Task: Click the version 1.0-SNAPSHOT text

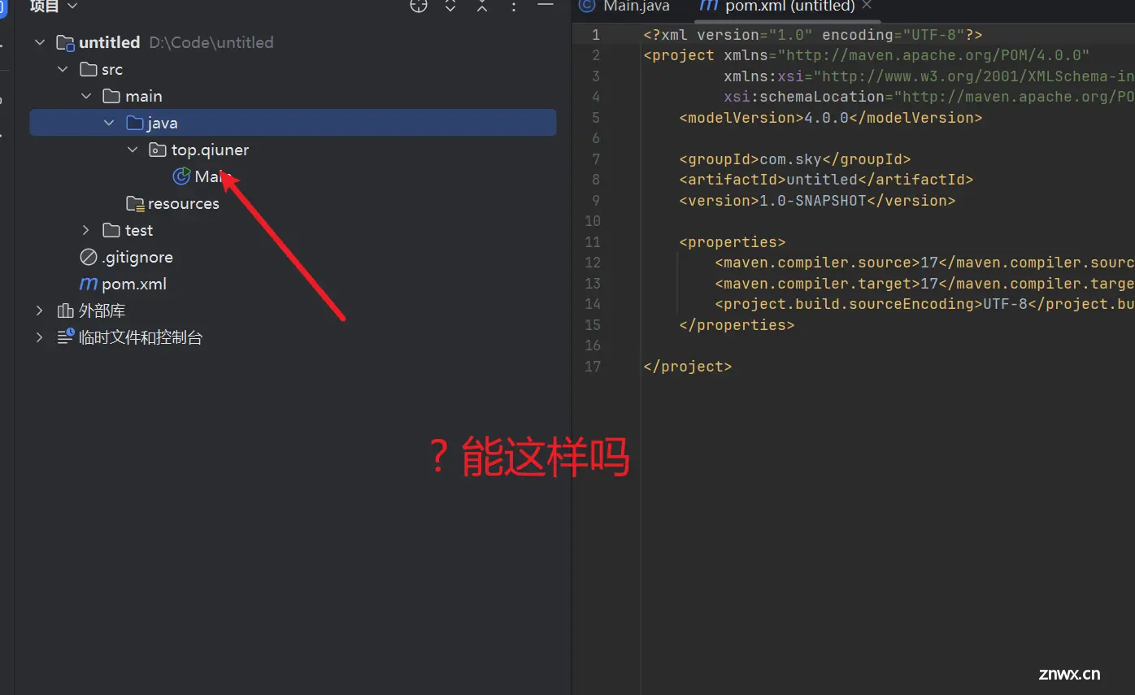Action: (x=817, y=200)
